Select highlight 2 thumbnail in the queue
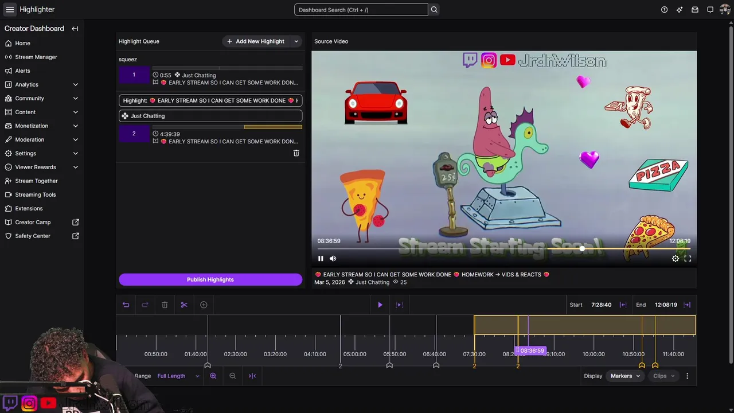 coord(134,134)
